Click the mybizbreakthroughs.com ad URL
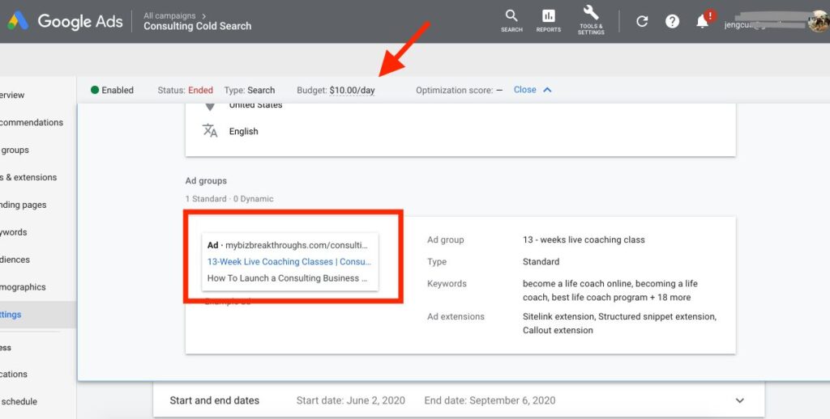Image resolution: width=830 pixels, height=419 pixels. 296,245
